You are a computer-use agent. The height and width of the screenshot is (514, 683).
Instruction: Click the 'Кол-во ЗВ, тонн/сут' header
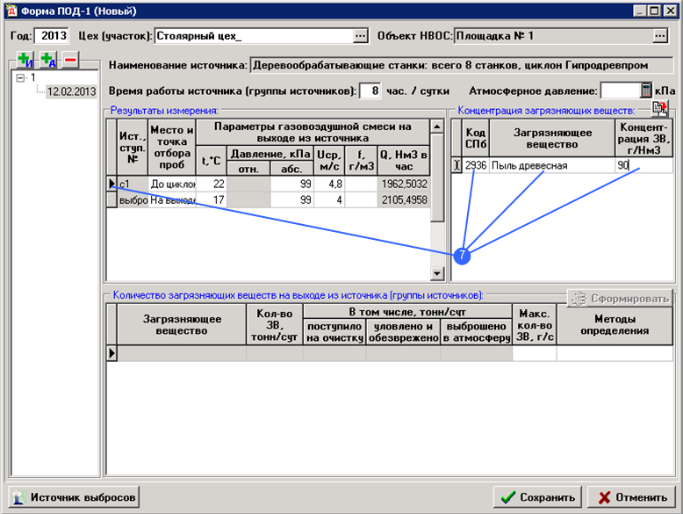pos(275,325)
